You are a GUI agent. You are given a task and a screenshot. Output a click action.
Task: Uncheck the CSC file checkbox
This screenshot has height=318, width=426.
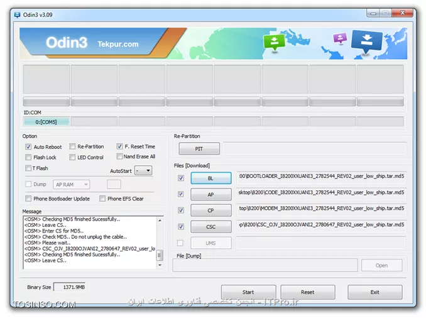pyautogui.click(x=181, y=227)
